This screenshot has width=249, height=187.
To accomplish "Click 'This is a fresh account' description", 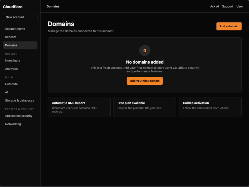I will click(x=145, y=69).
